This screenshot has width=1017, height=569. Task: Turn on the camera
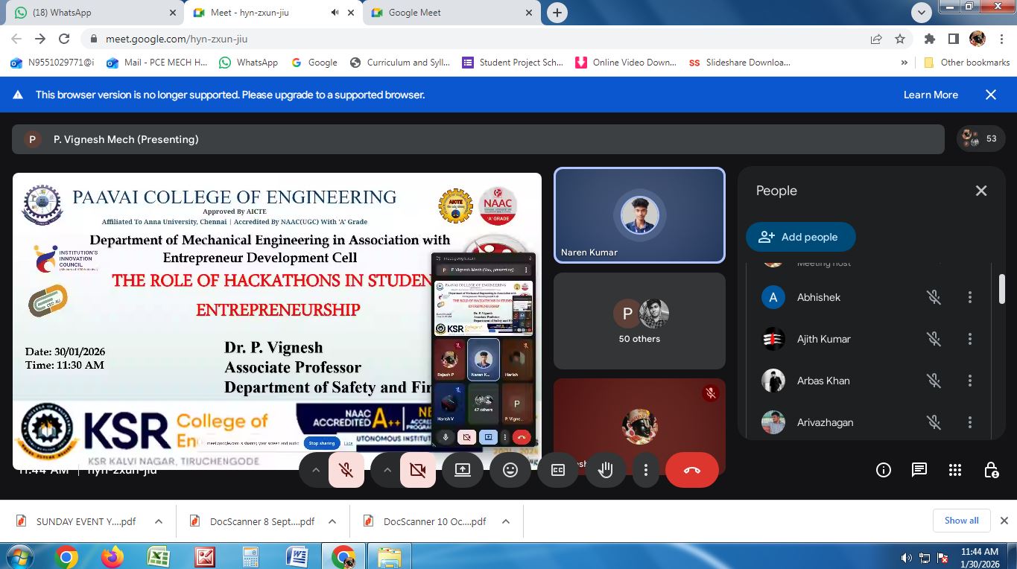tap(418, 470)
